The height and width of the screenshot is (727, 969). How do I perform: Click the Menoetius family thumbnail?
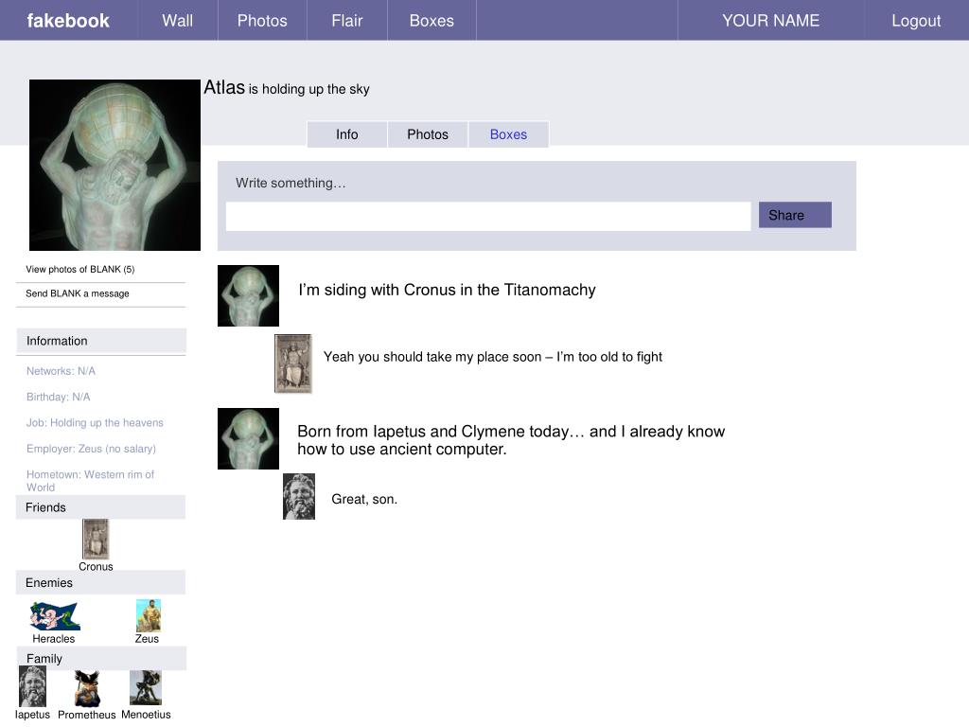(x=146, y=687)
